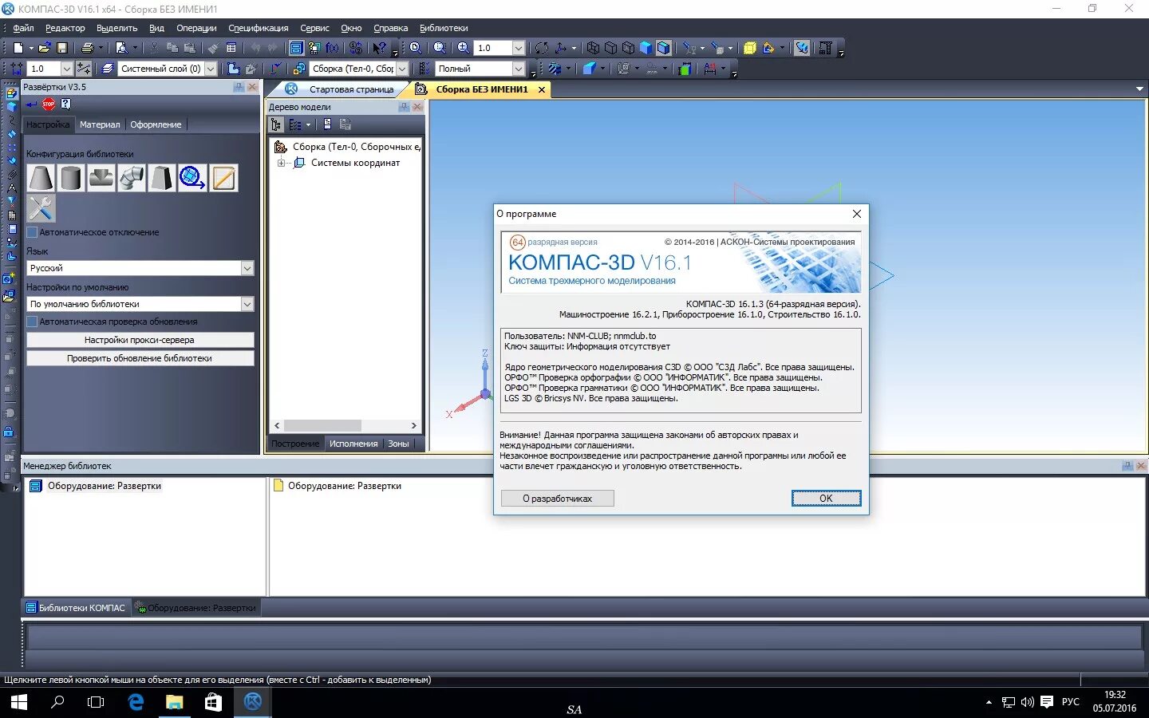Click the blue circle-with-arrow library icon
The image size is (1149, 718).
click(192, 178)
